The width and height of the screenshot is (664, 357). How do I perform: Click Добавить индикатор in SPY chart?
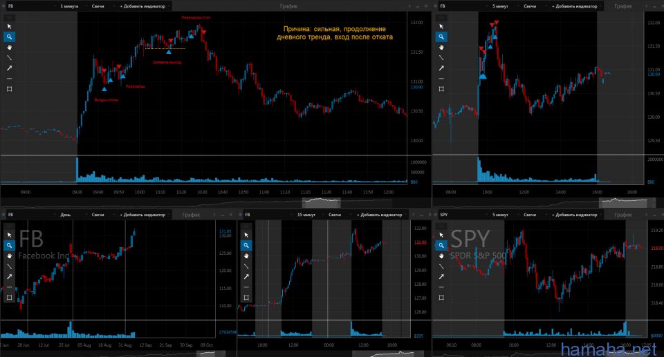[576, 215]
